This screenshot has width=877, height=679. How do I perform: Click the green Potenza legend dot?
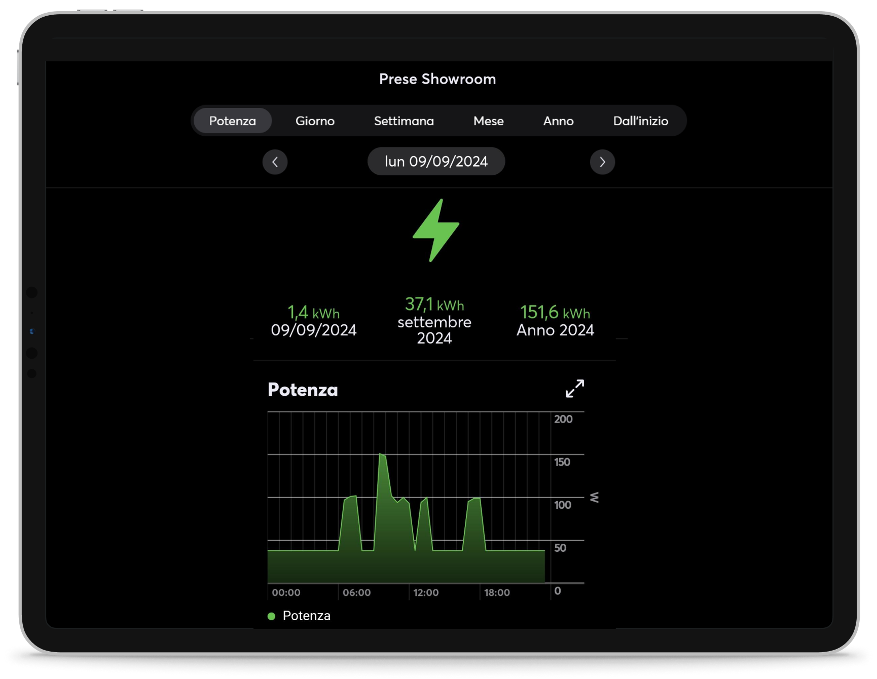click(272, 616)
